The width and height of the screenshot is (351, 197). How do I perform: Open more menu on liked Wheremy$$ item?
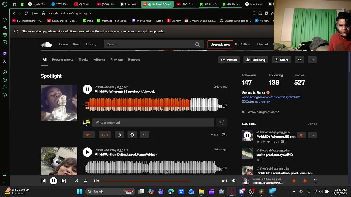point(312,135)
